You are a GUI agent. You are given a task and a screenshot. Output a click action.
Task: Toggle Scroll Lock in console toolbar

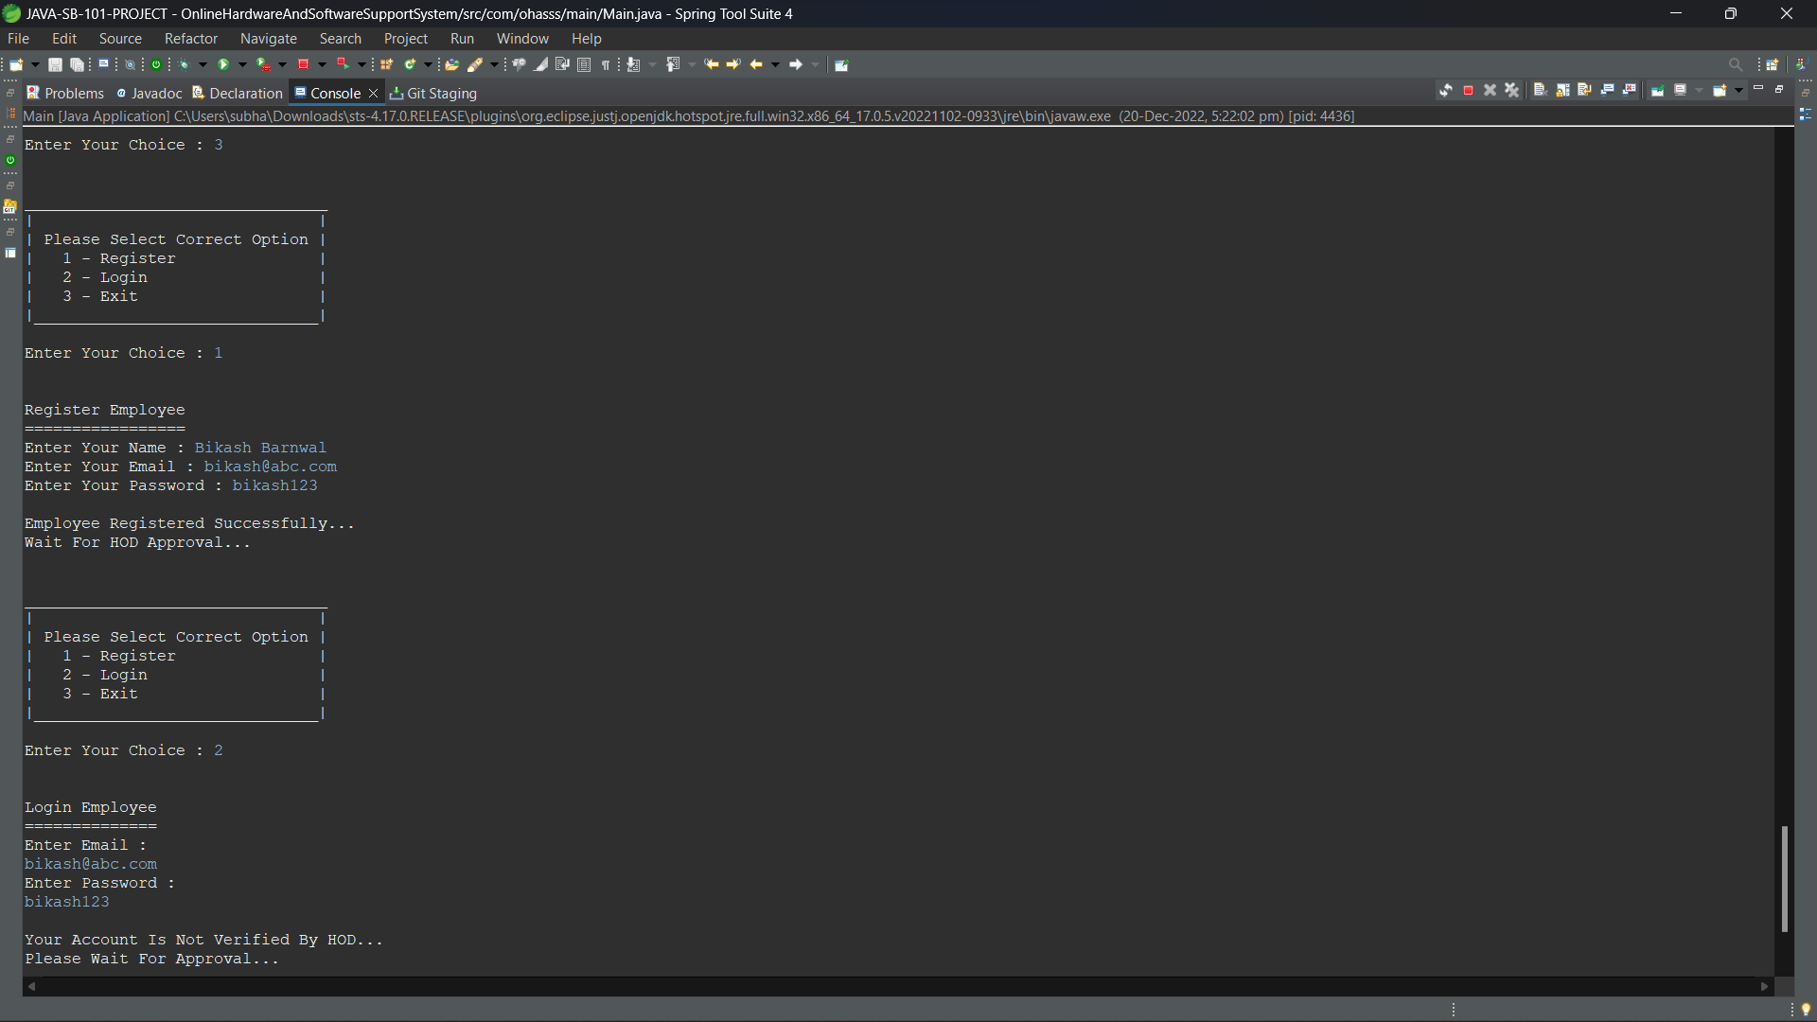[x=1562, y=91]
